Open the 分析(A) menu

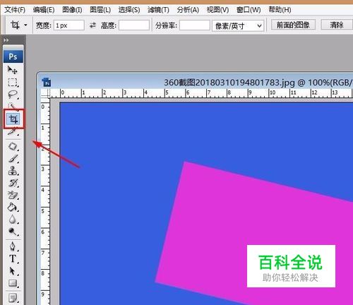coord(188,10)
